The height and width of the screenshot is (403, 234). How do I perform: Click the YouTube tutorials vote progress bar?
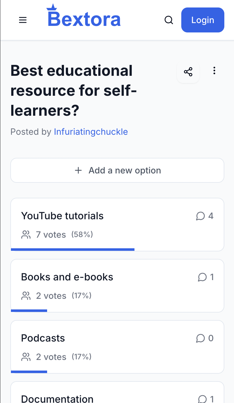[73, 250]
